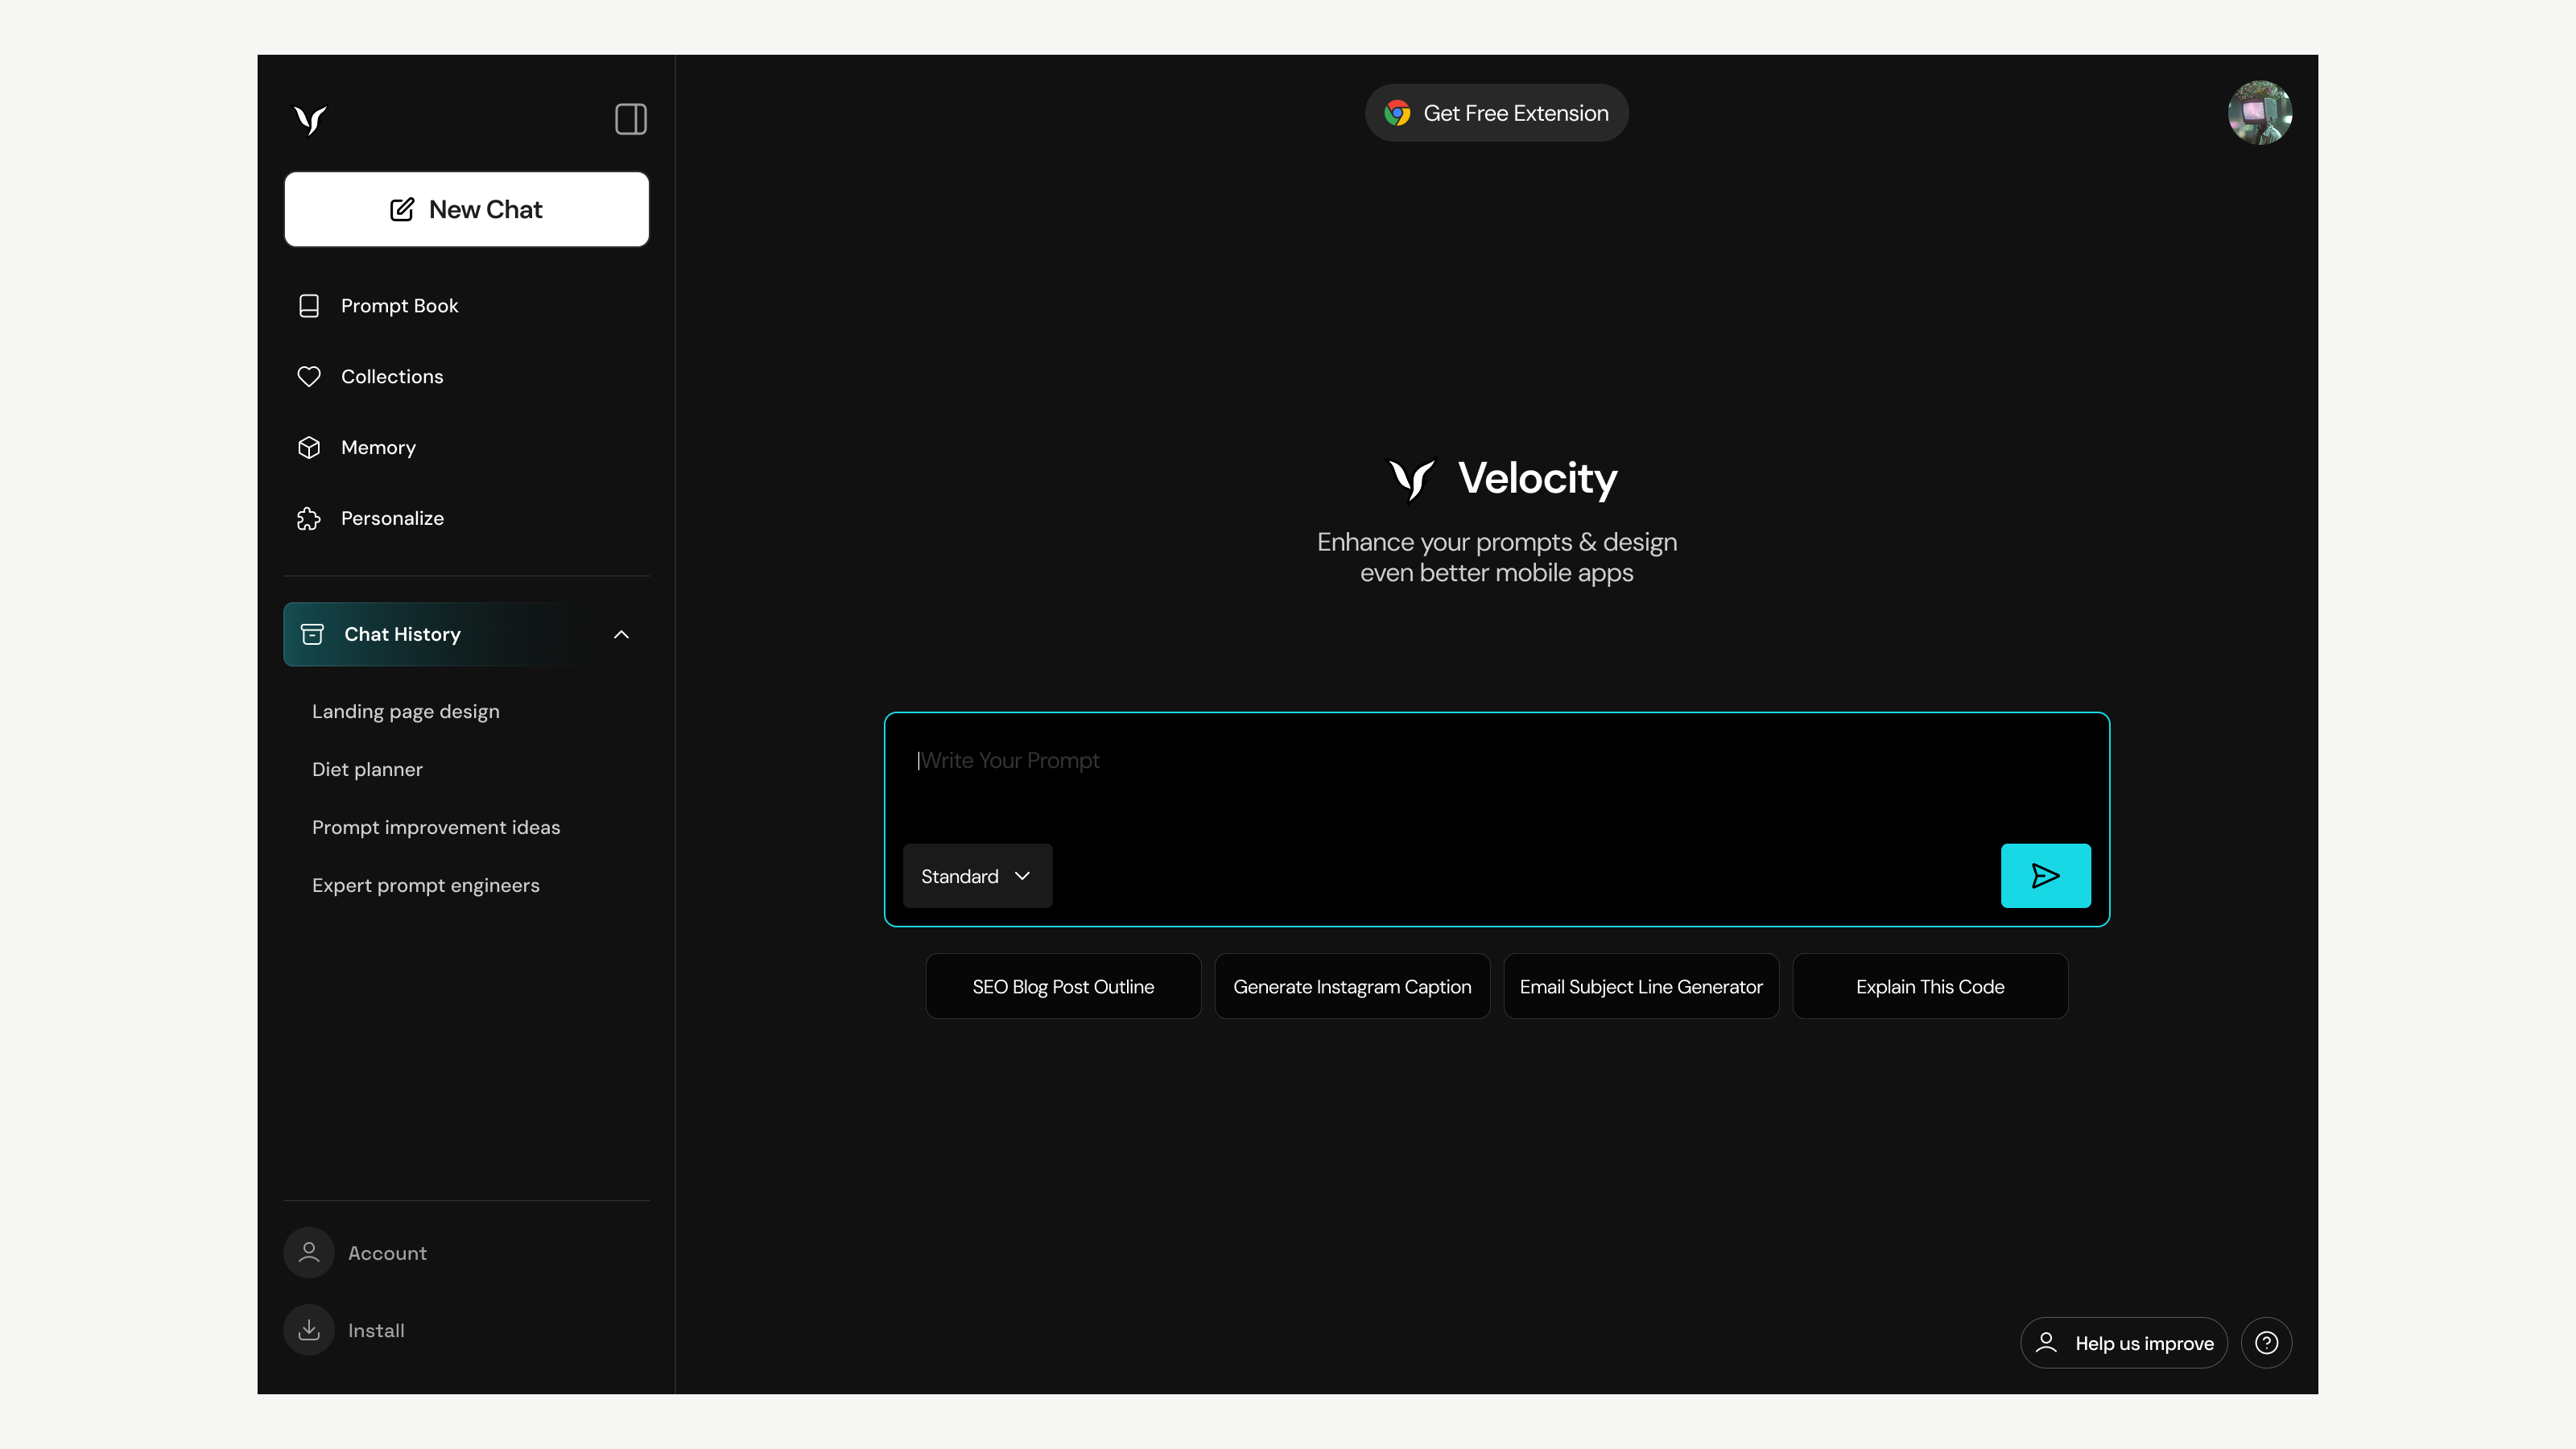Open the Account section
Viewport: 2576px width, 1449px height.
pyautogui.click(x=386, y=1252)
